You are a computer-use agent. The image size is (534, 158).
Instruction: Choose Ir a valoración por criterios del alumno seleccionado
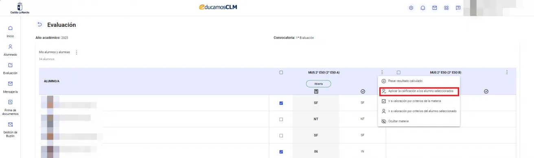pyautogui.click(x=419, y=111)
